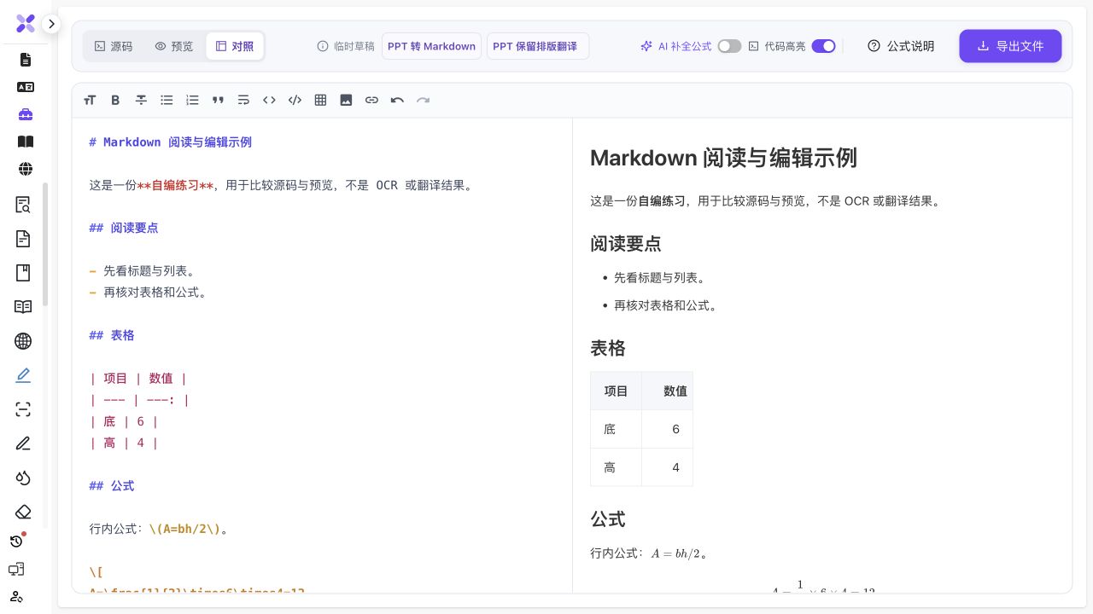
Task: Click the sidebar scrollbar
Action: tap(45, 245)
